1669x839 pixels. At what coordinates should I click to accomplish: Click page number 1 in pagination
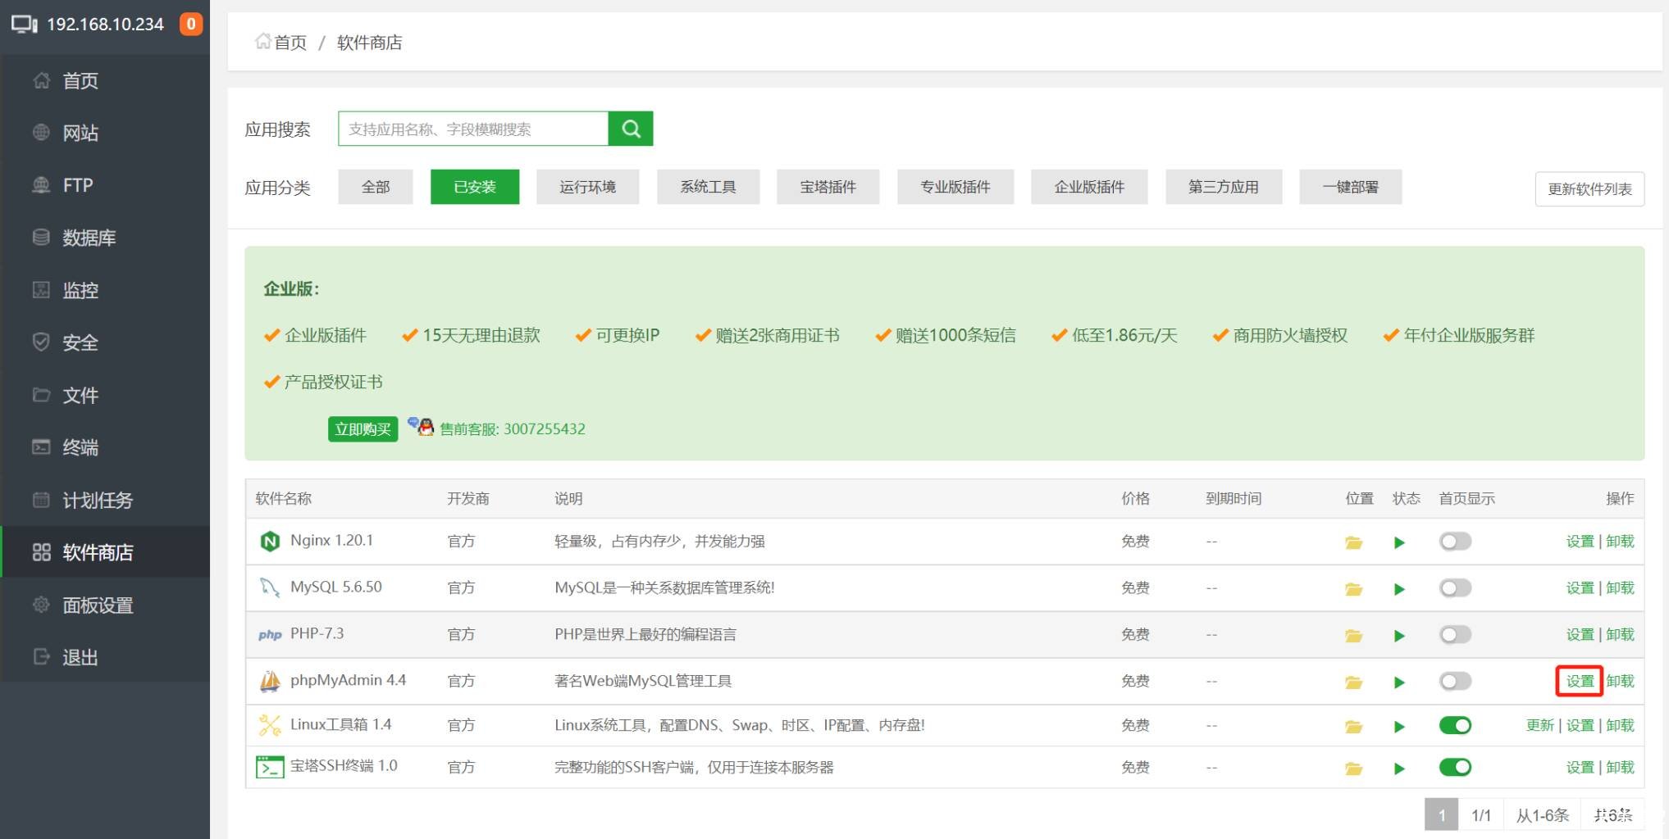[x=1441, y=814]
